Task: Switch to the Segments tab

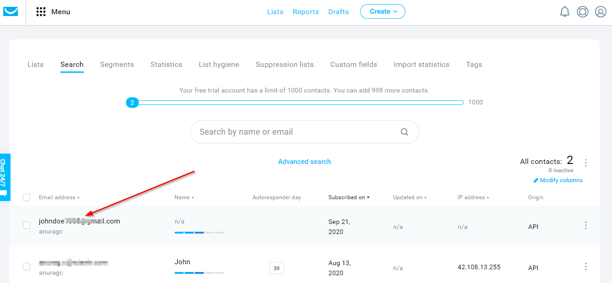Action: point(117,65)
